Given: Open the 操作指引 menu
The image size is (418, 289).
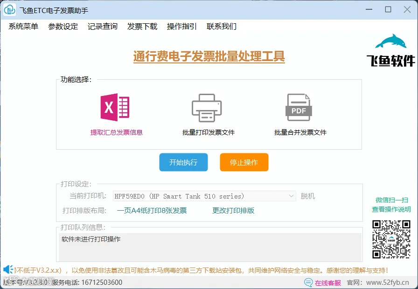Looking at the screenshot, I should 182,27.
